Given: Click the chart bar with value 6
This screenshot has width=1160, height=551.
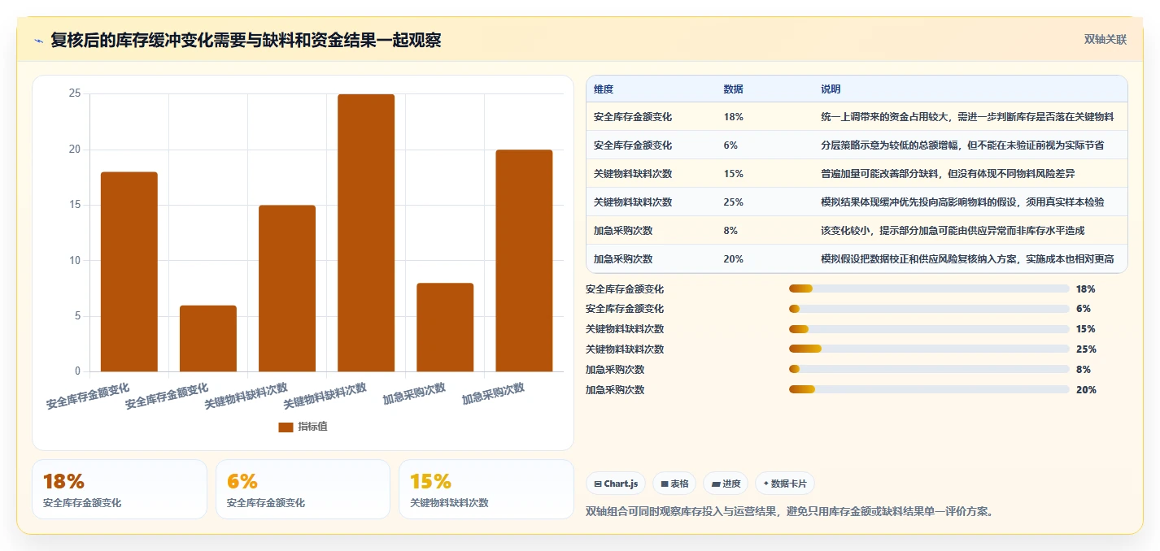Looking at the screenshot, I should pos(208,338).
